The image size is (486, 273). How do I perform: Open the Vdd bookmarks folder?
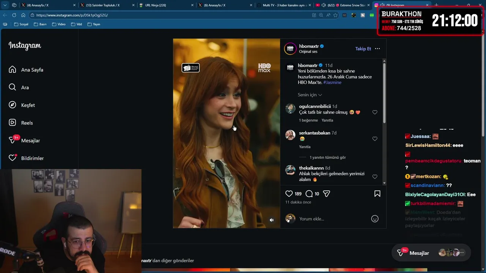pyautogui.click(x=76, y=24)
